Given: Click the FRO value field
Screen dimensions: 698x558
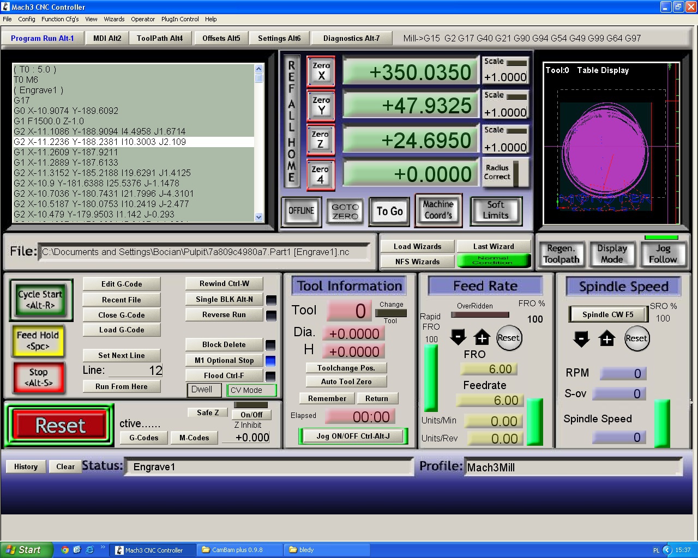Looking at the screenshot, I should point(489,369).
